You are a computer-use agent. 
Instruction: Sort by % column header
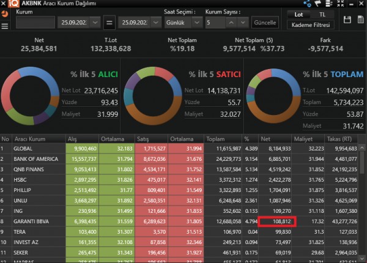pyautogui.click(x=250, y=139)
